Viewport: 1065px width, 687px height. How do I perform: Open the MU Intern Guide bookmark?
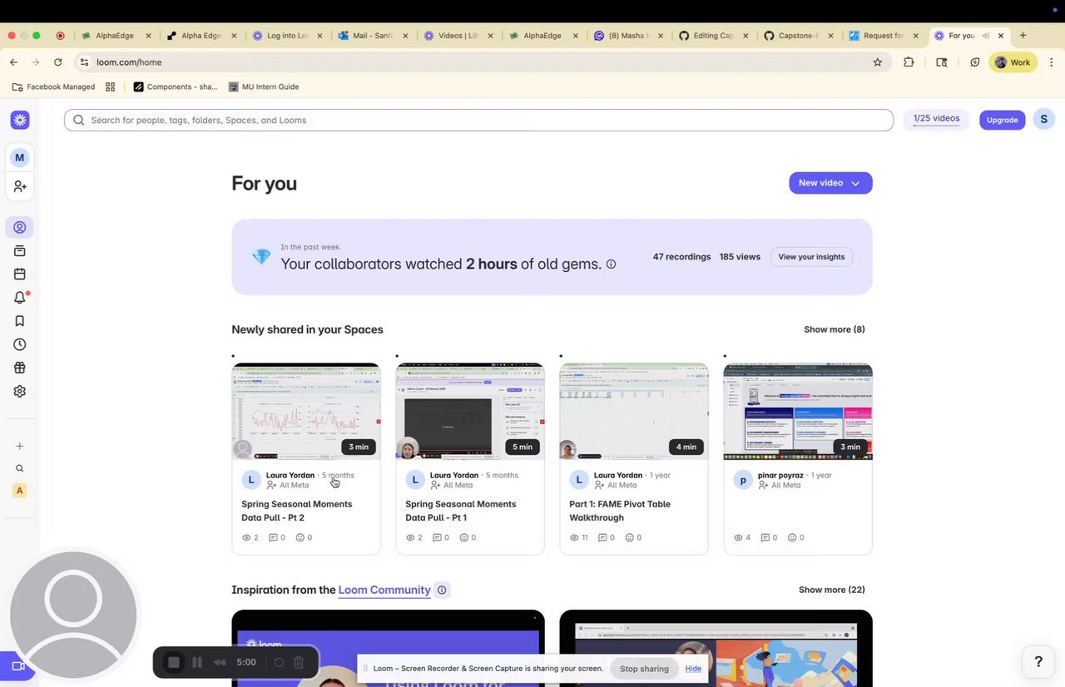point(263,86)
